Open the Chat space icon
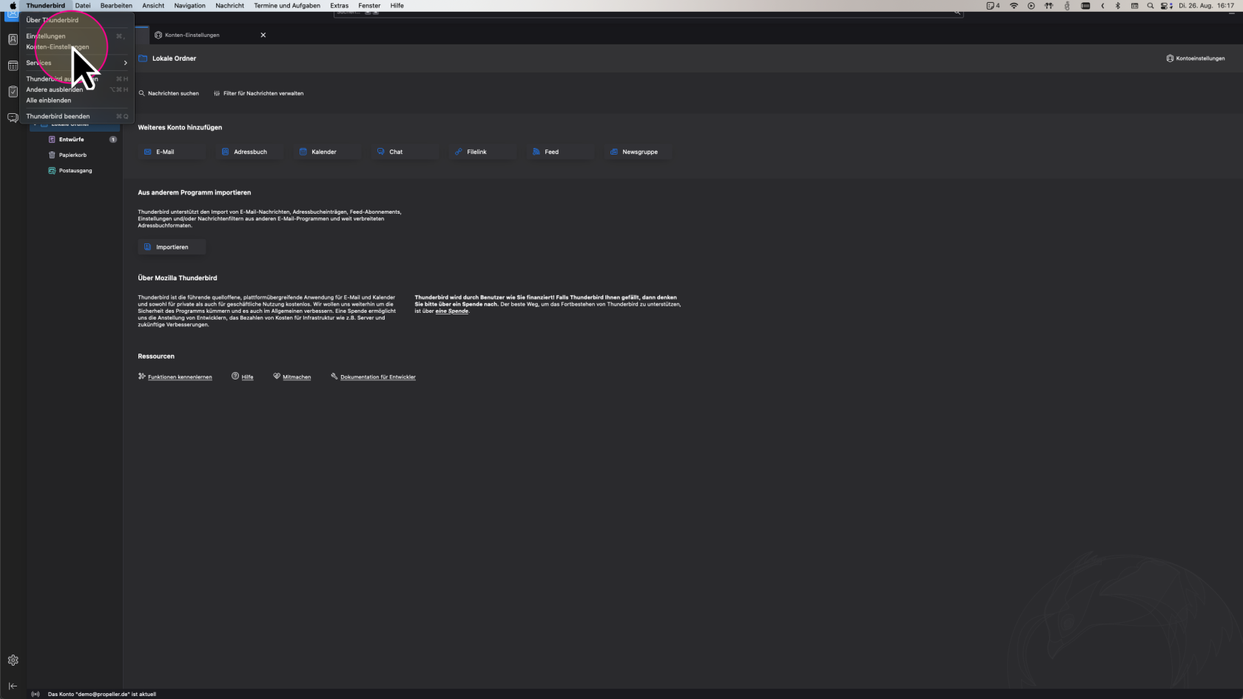This screenshot has width=1243, height=699. (x=13, y=118)
